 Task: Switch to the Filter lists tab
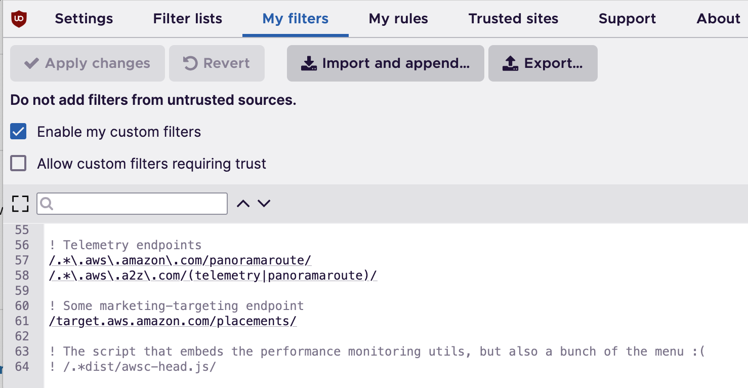point(188,19)
